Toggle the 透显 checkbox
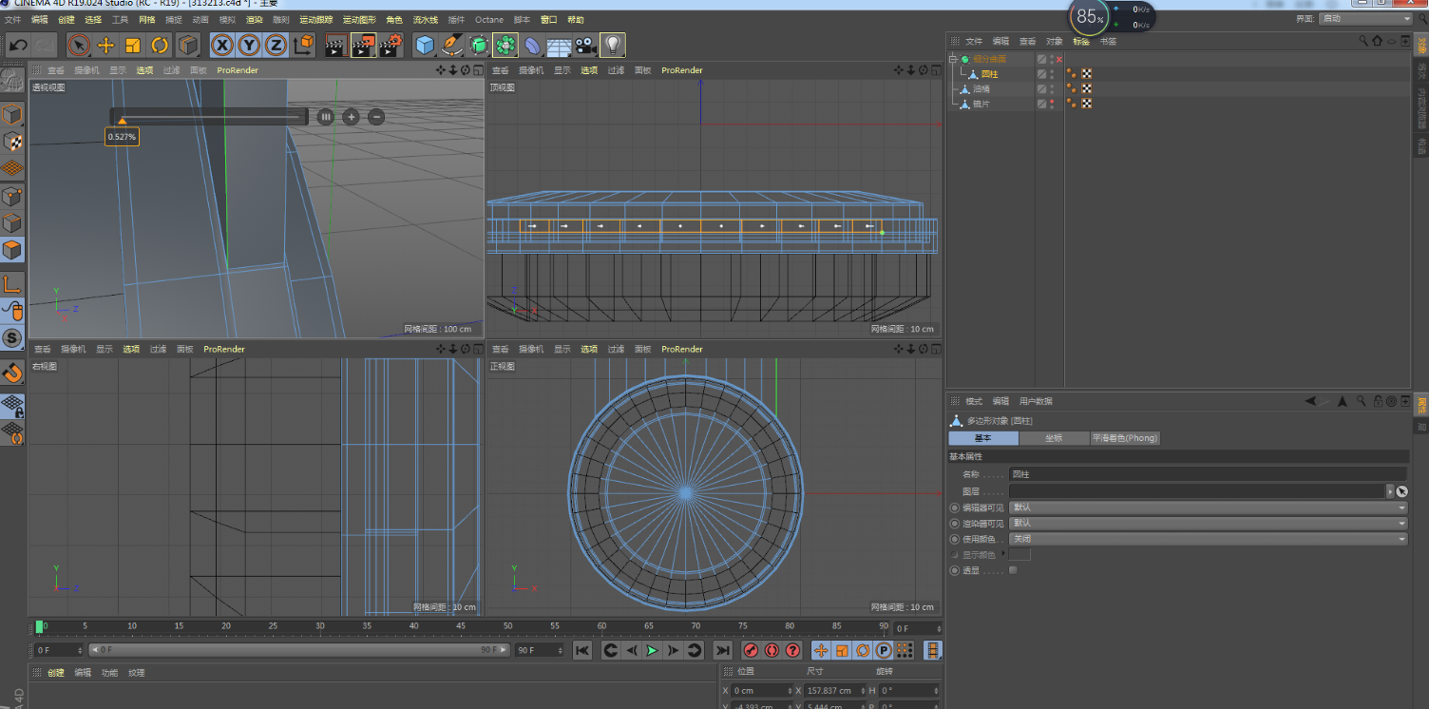 [x=1013, y=570]
